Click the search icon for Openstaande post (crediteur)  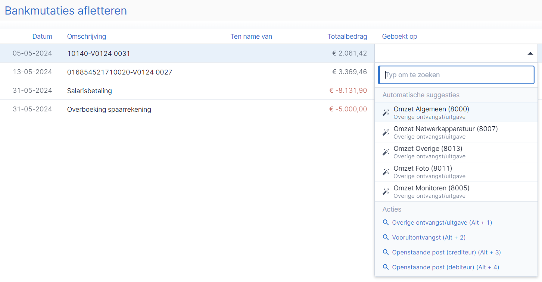[386, 252]
